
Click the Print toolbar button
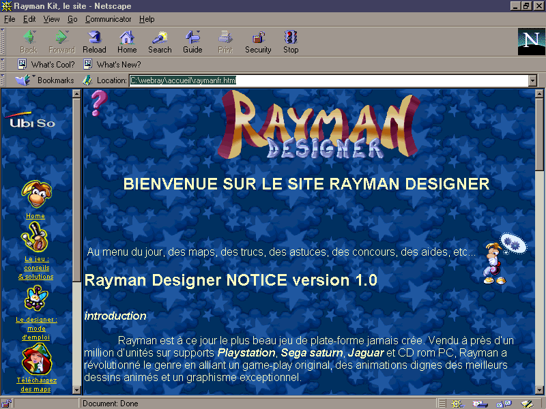tap(225, 42)
